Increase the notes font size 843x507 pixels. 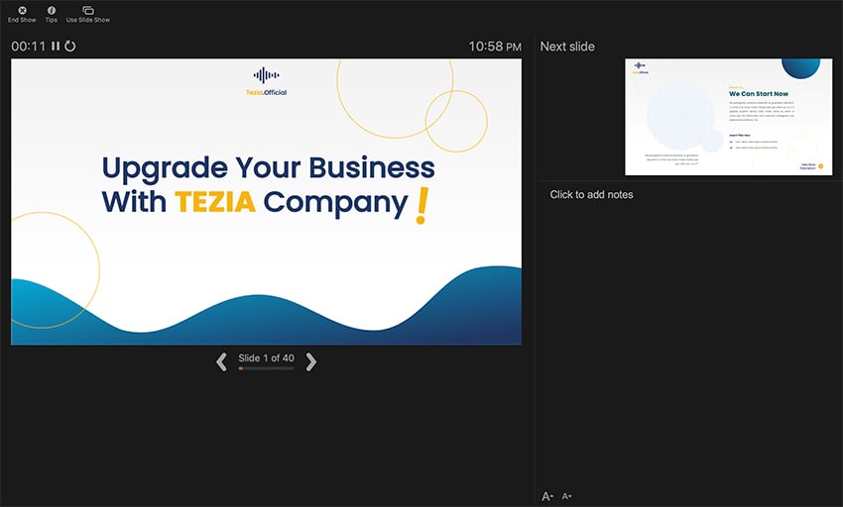pyautogui.click(x=547, y=496)
